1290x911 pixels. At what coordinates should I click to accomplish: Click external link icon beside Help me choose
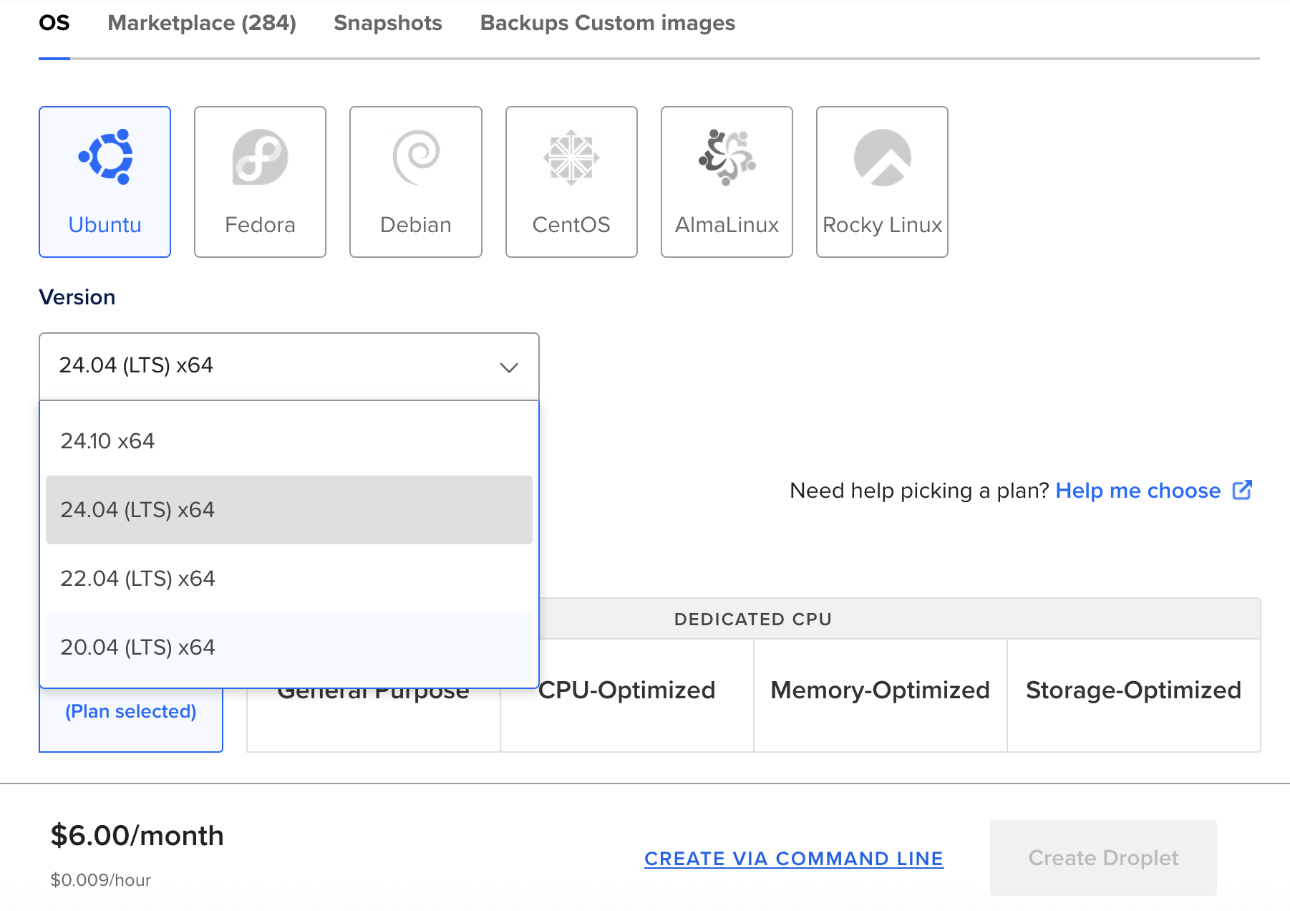[1242, 491]
